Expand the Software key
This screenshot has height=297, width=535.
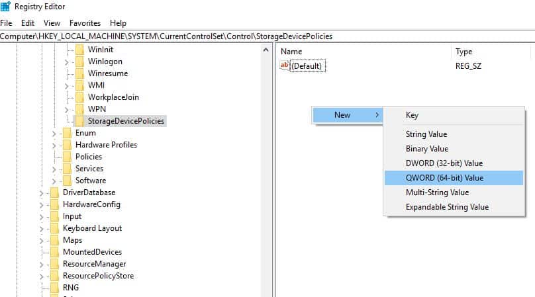pos(54,181)
